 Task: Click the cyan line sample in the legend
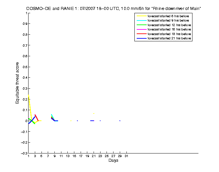(x=142, y=21)
